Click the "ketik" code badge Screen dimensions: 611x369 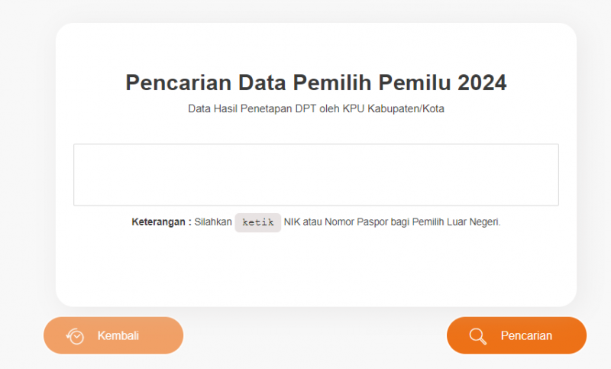pyautogui.click(x=258, y=222)
